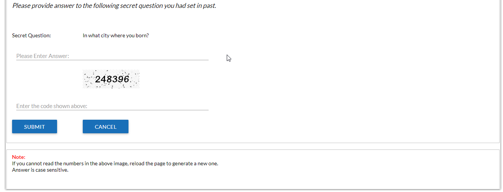The height and width of the screenshot is (192, 503).
Task: Click the underline below captcha code placeholder
Action: point(112,110)
